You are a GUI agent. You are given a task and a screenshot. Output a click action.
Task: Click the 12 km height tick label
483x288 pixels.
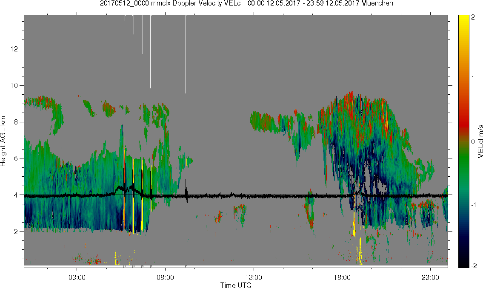coord(14,49)
